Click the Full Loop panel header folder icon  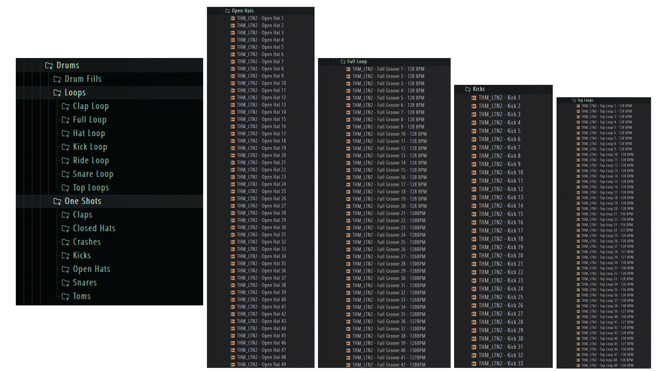[x=343, y=61]
